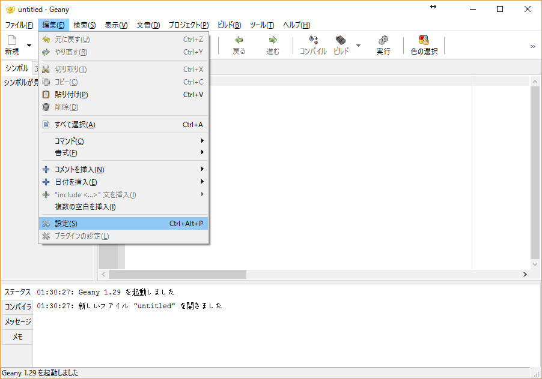Open the dropdown arrow next to 新規
Screen dimensions: 542x379
(x=29, y=45)
